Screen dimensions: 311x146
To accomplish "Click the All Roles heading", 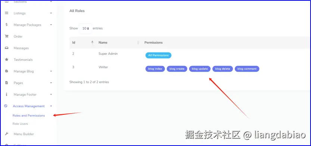I will [x=77, y=11].
